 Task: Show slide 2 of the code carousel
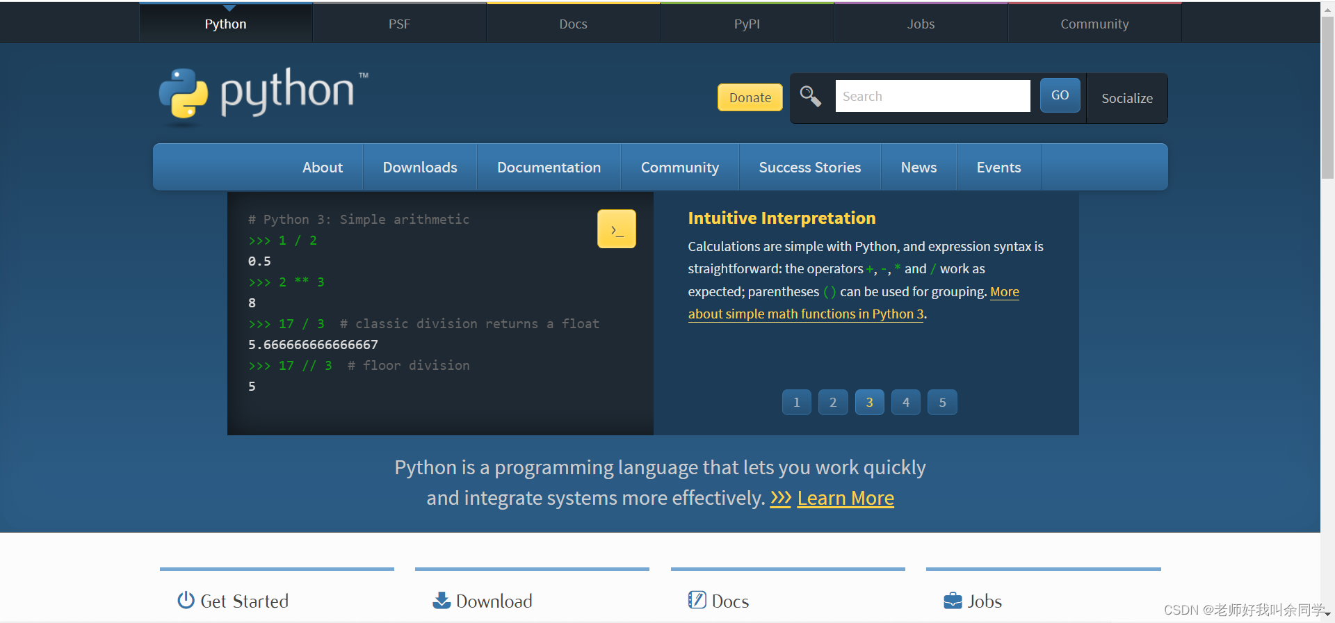pos(833,402)
